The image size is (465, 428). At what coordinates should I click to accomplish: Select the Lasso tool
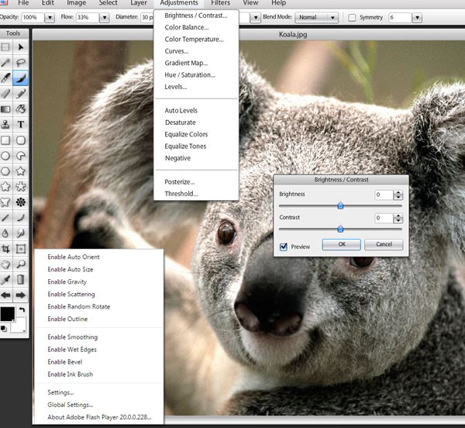[x=21, y=62]
